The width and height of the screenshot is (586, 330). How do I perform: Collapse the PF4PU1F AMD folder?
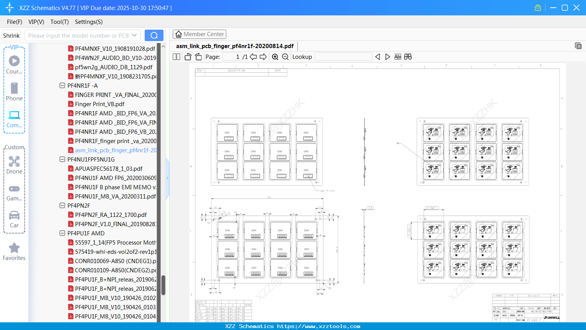point(62,233)
